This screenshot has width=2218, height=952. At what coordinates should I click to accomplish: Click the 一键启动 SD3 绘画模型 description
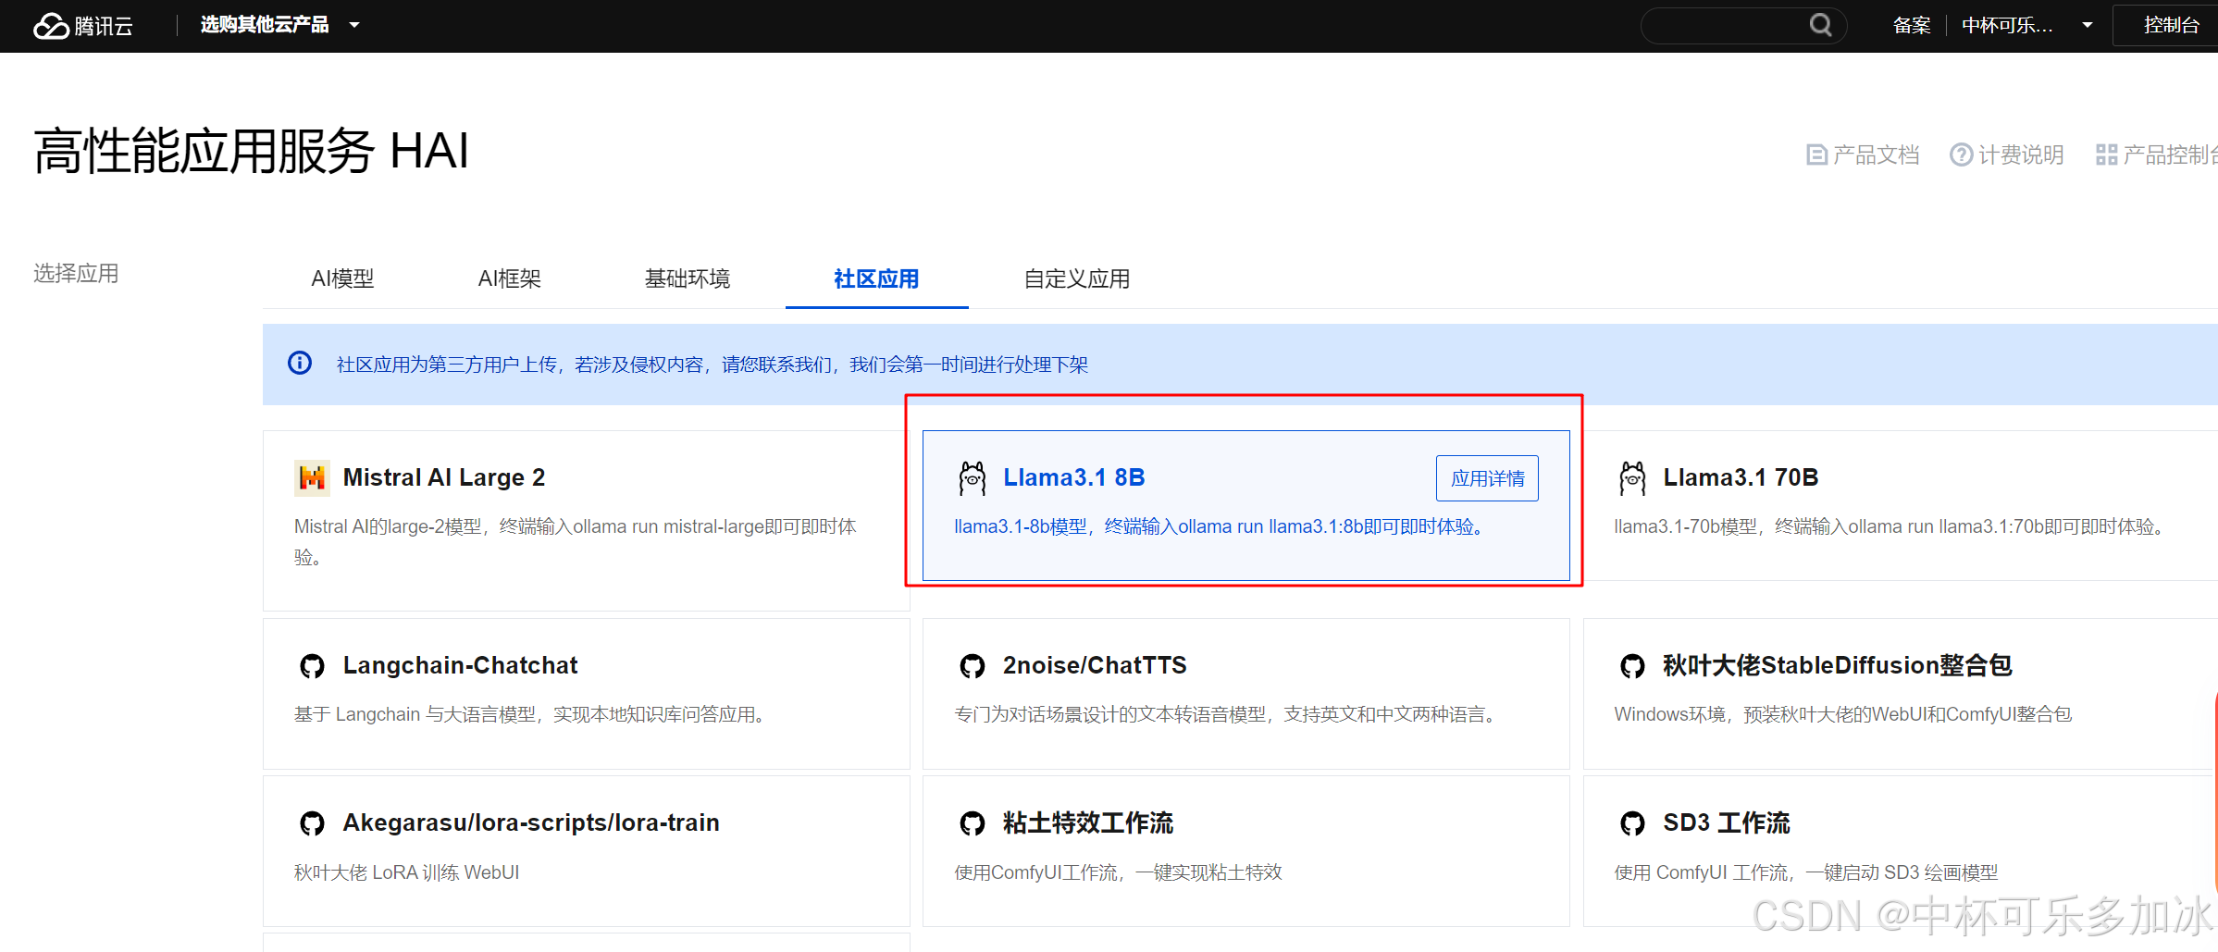click(x=1806, y=872)
